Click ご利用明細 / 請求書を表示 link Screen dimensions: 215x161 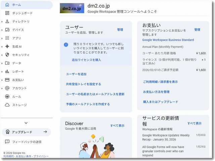[161, 82]
